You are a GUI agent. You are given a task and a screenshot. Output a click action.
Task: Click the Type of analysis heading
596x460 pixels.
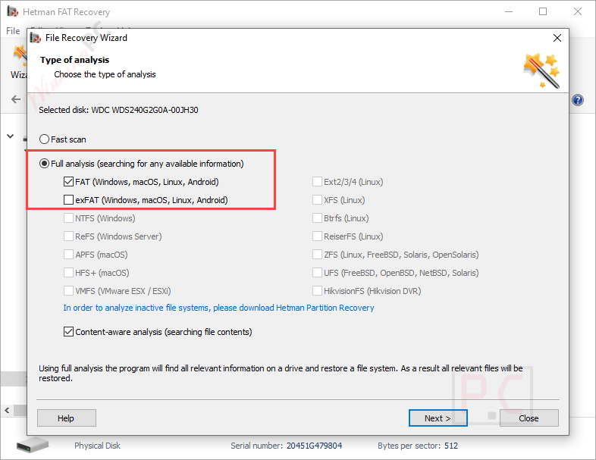[x=75, y=60]
